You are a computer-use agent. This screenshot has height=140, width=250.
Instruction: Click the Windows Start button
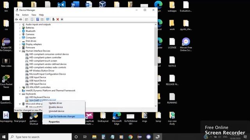point(4,137)
